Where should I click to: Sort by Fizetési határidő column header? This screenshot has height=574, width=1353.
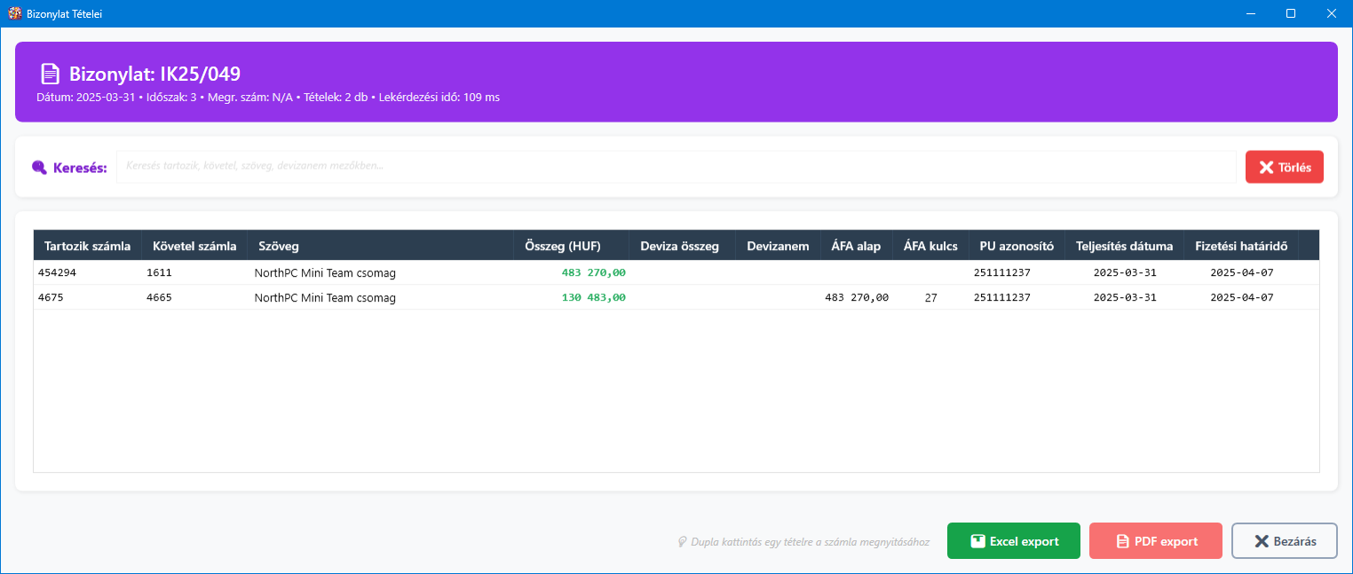1240,246
